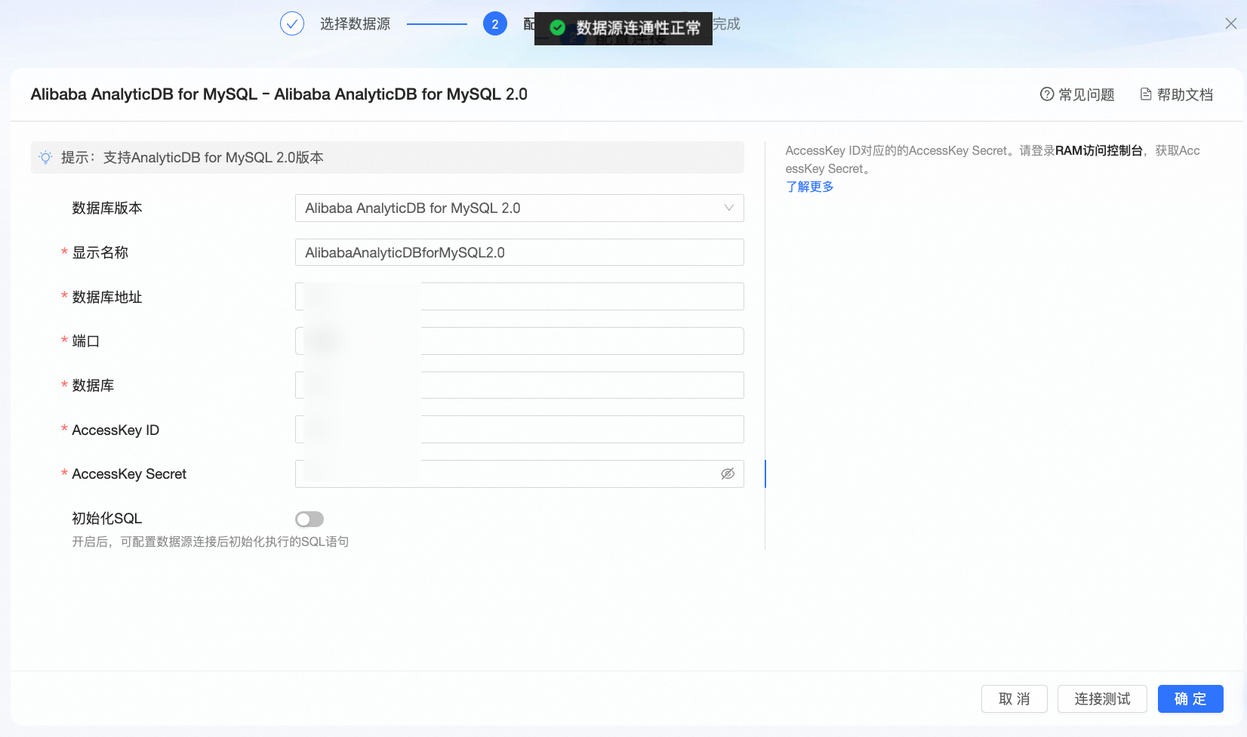
Task: Click the dialog title Alibaba AnalyticDB for MySQL
Action: tap(279, 94)
